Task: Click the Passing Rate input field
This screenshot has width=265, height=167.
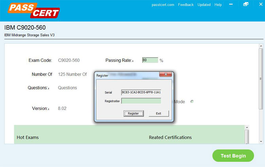Action: (x=150, y=60)
